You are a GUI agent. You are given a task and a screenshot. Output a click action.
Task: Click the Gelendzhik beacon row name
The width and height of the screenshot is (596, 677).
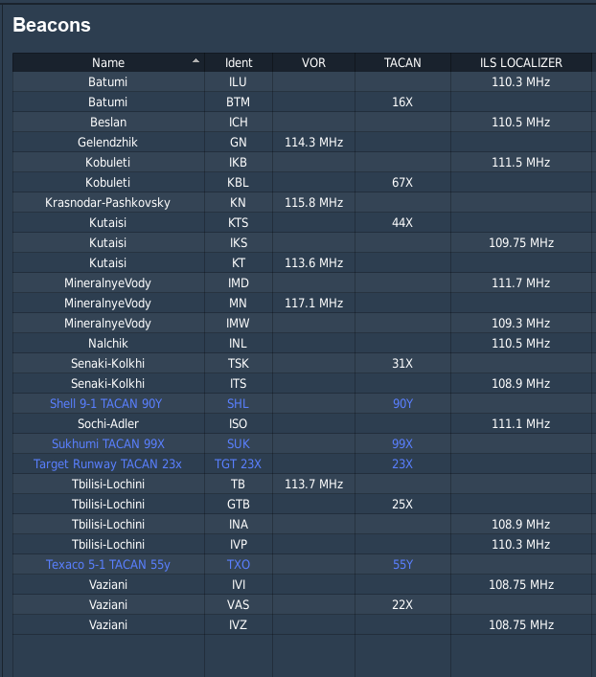click(107, 143)
